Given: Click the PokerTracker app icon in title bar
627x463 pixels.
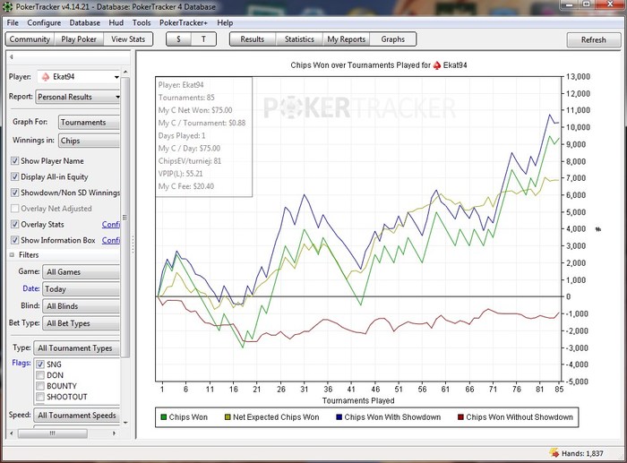Looking at the screenshot, I should [x=7, y=6].
